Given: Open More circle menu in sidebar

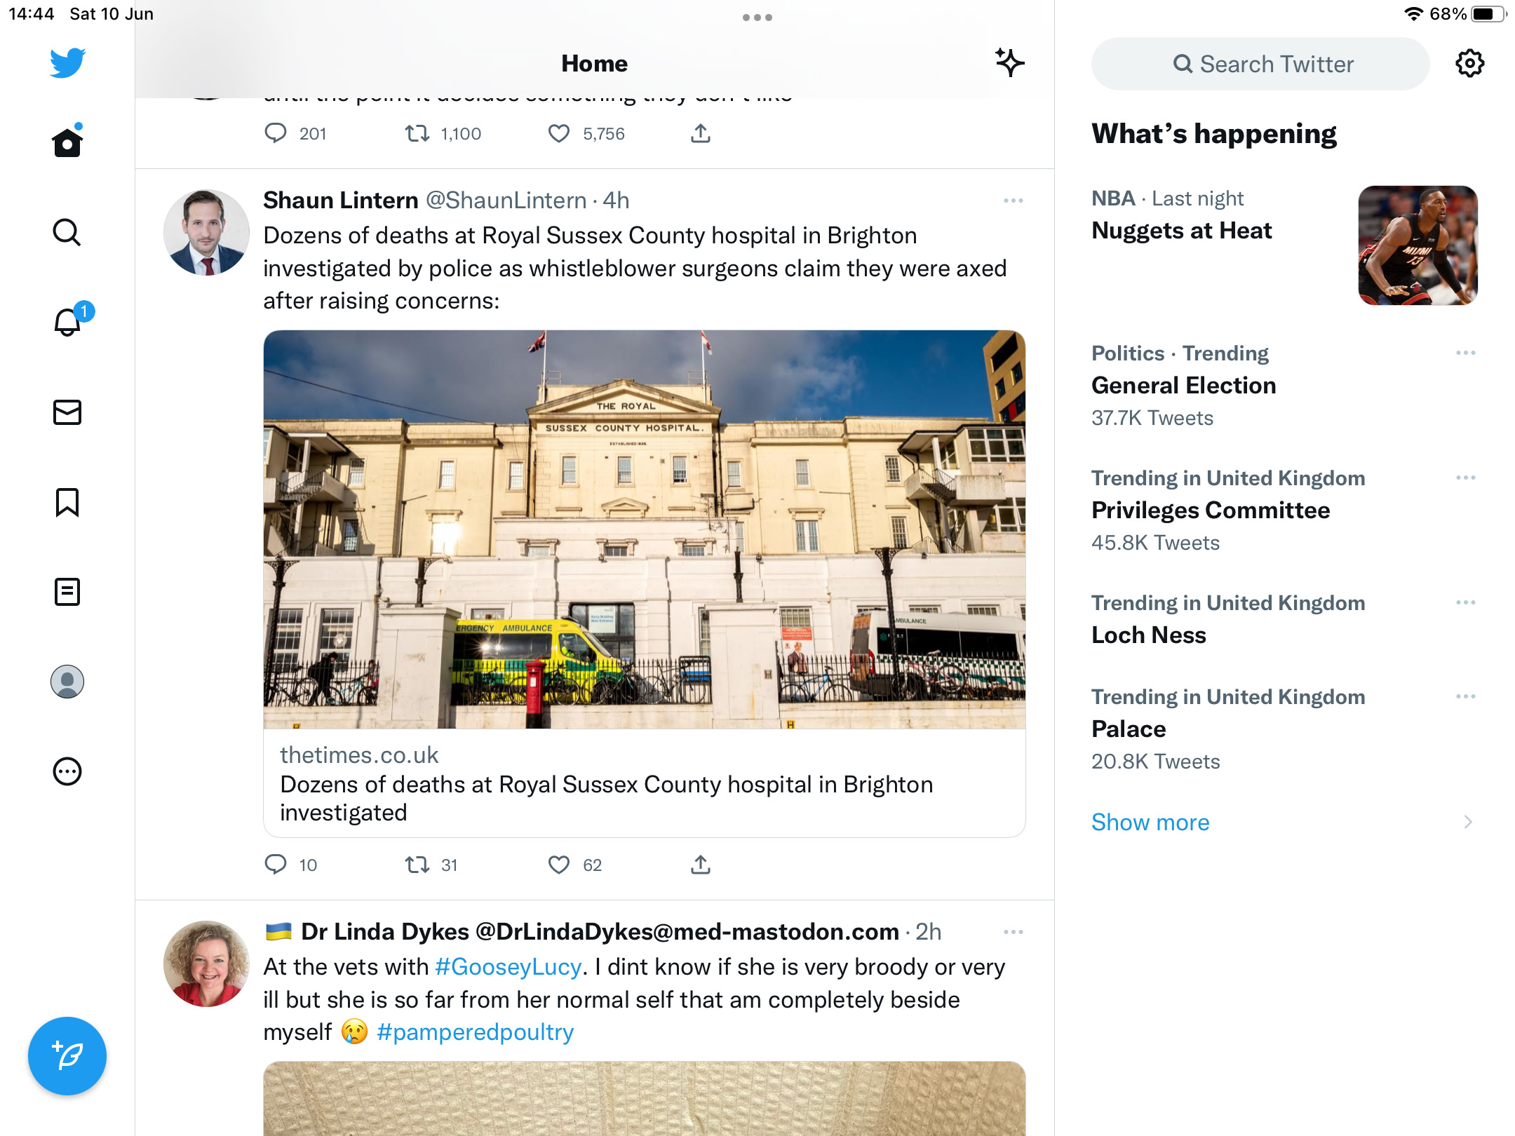Looking at the screenshot, I should tap(67, 771).
